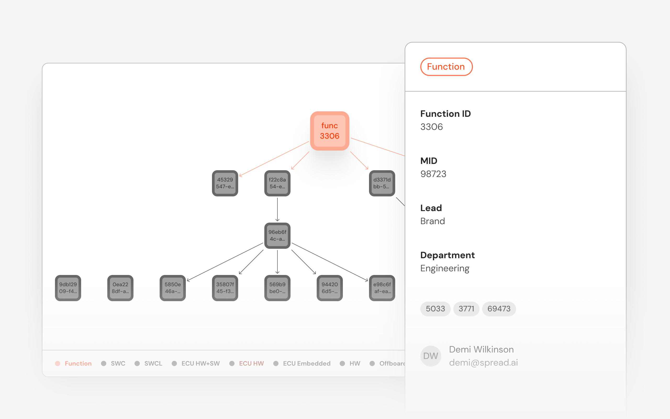This screenshot has height=419, width=670.
Task: Toggle the Offboard legend filter
Action: click(387, 363)
